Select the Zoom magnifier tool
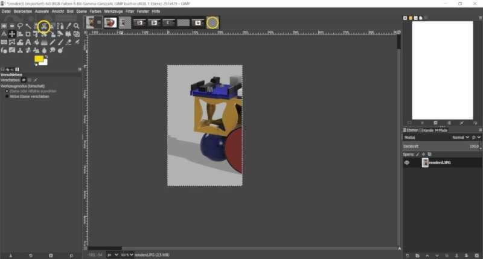This screenshot has height=259, width=483. [77, 26]
